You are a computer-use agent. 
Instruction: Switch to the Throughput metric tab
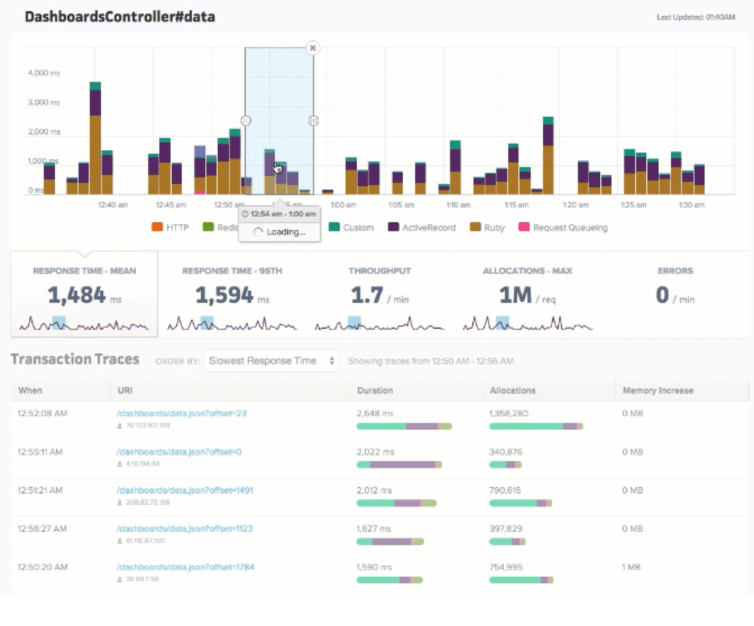pos(380,294)
